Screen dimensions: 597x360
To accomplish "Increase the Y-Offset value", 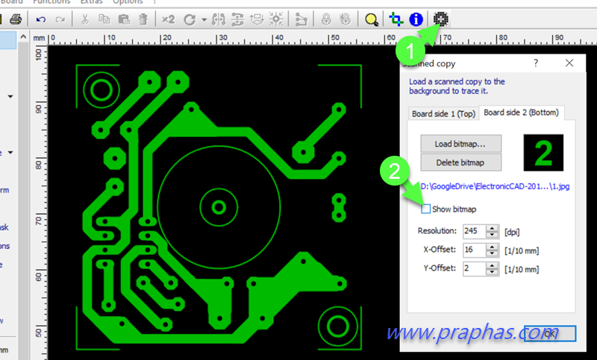I will tap(492, 265).
